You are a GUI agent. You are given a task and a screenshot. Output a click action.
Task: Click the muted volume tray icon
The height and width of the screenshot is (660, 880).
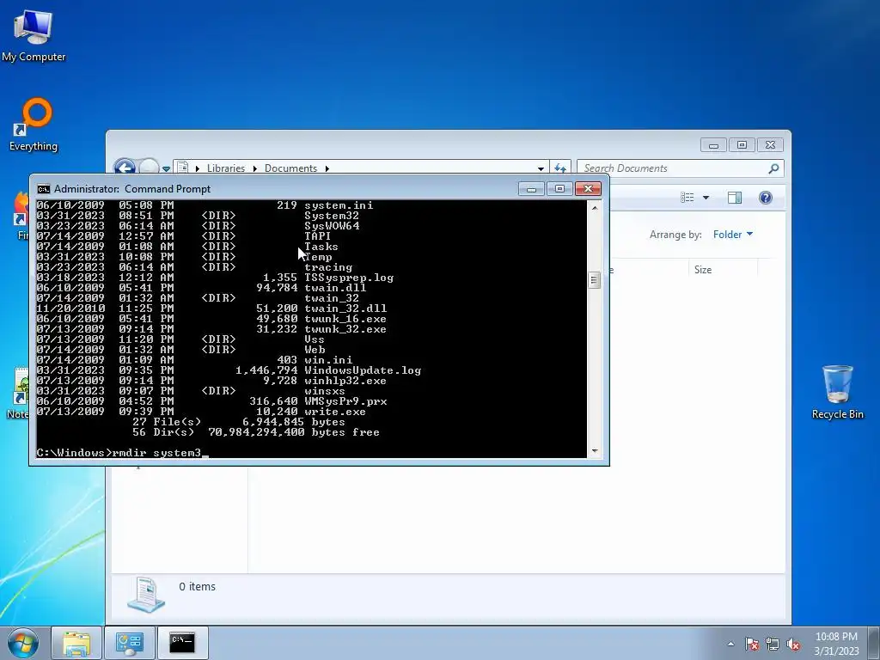click(x=793, y=644)
